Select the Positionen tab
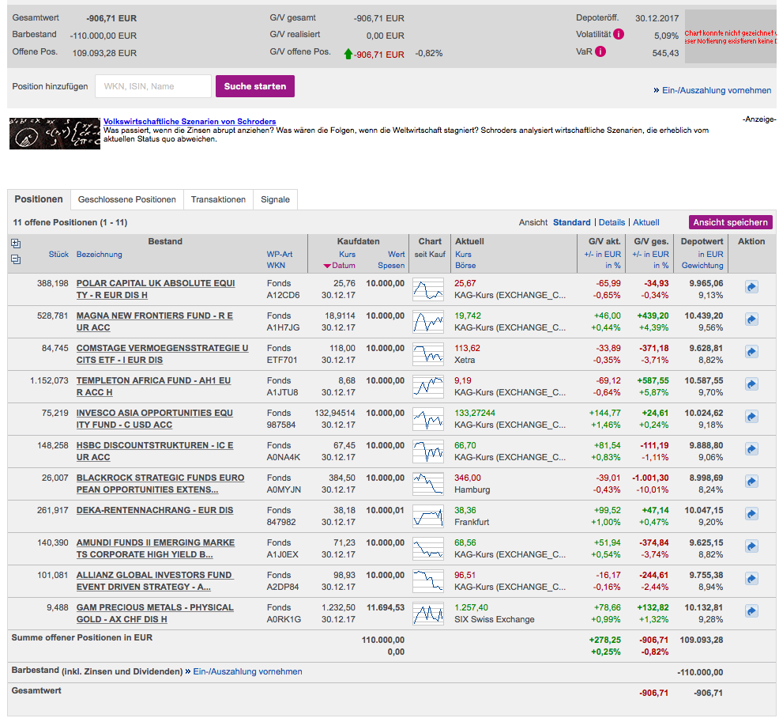 tap(39, 199)
